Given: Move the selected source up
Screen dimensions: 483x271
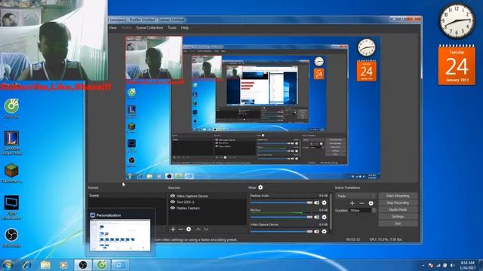Looking at the screenshot, I should (198, 229).
